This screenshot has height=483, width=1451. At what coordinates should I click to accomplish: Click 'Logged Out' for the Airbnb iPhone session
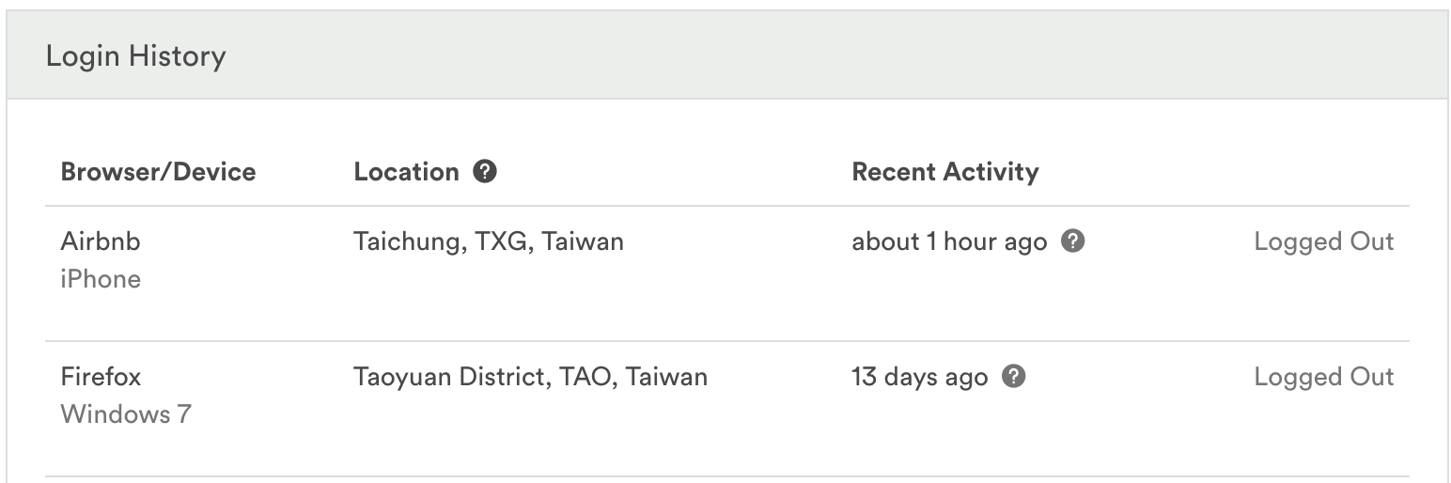coord(1323,241)
